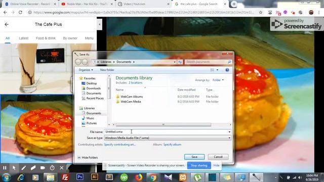Viewport: 324px width, 182px height.
Task: Open FileZilla from the taskbar
Action: coord(65,177)
